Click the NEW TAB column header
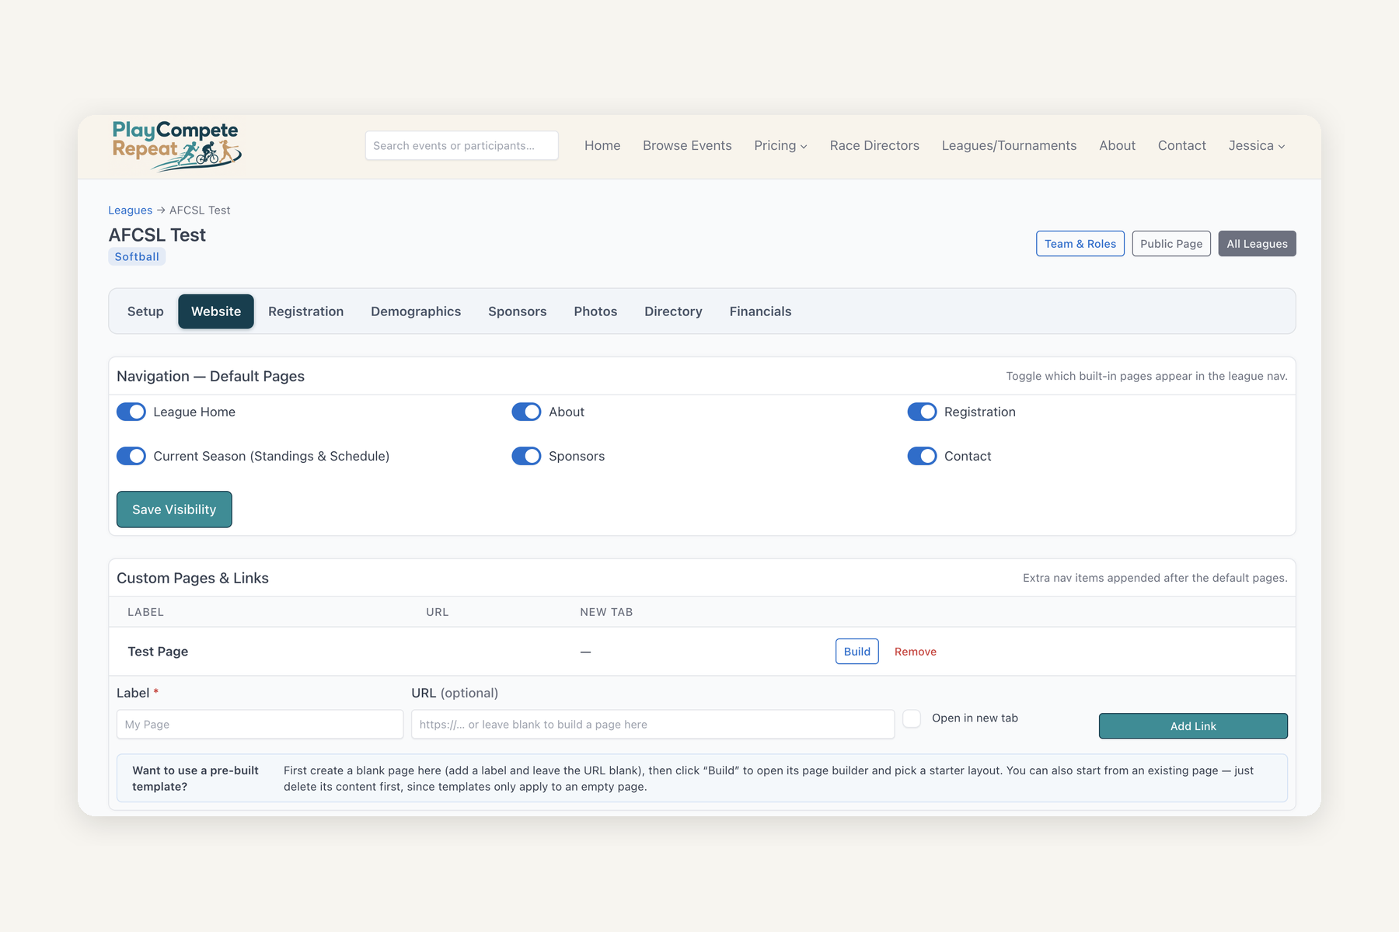The image size is (1399, 932). click(606, 612)
